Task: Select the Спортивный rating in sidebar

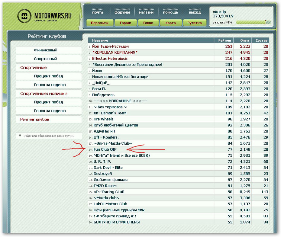Action: [x=46, y=59]
